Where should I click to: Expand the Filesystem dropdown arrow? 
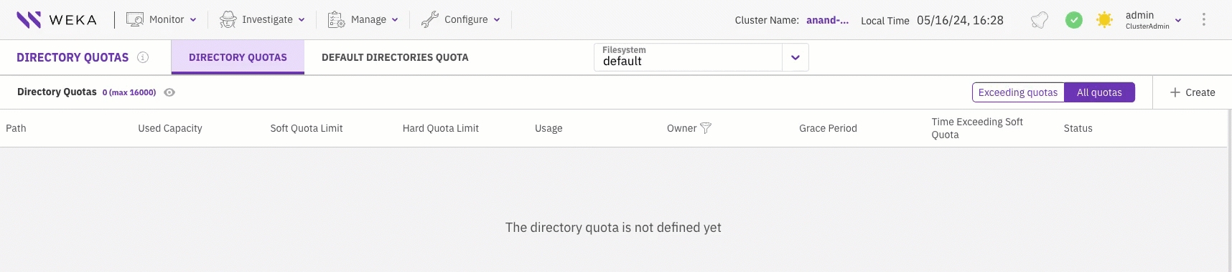[795, 57]
